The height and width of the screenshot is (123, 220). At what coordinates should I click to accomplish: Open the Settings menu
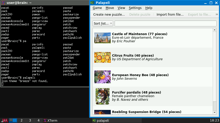tap(135, 8)
